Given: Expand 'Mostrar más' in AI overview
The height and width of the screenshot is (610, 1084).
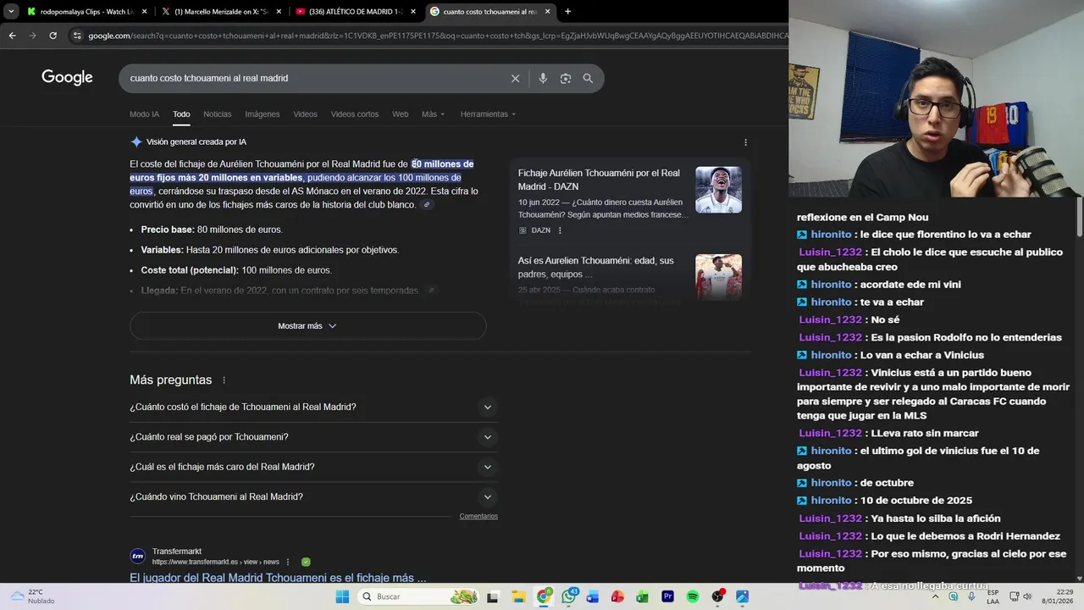Looking at the screenshot, I should click(x=307, y=326).
